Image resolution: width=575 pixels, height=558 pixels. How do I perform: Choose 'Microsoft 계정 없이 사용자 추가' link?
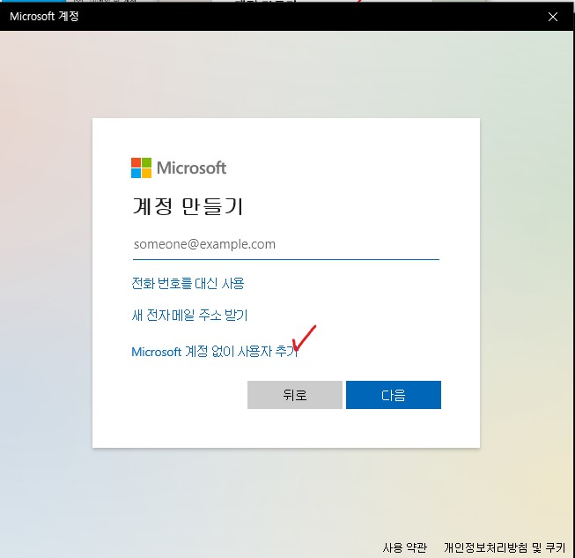(215, 352)
